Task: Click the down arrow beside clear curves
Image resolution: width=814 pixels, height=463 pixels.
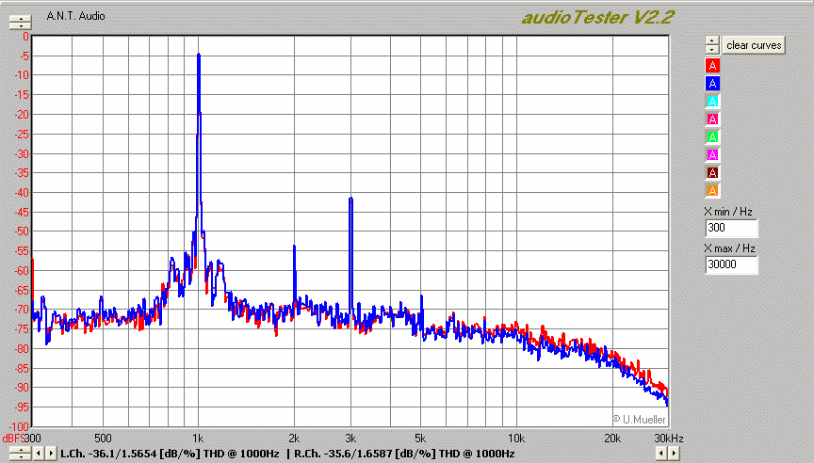Action: pyautogui.click(x=712, y=49)
